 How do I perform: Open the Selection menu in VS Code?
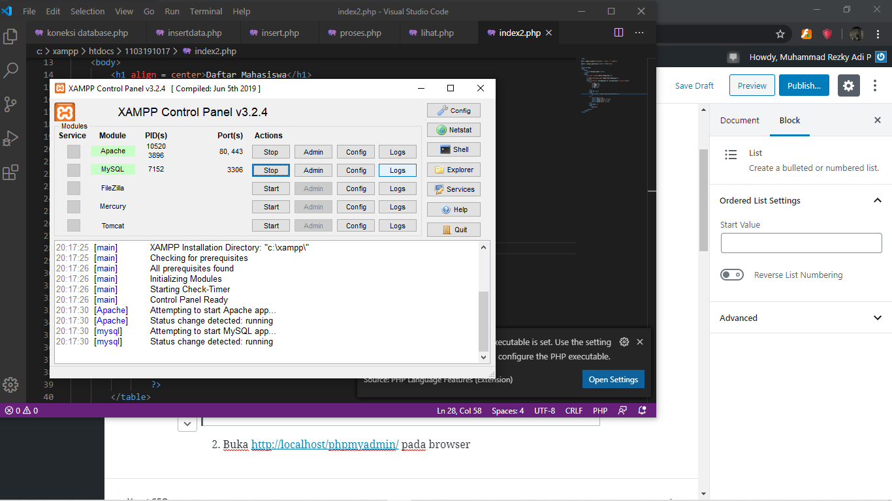tap(88, 11)
